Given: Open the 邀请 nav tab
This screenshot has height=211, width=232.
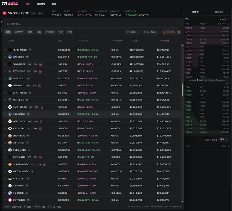Looking at the screenshot, I should coord(54,4).
